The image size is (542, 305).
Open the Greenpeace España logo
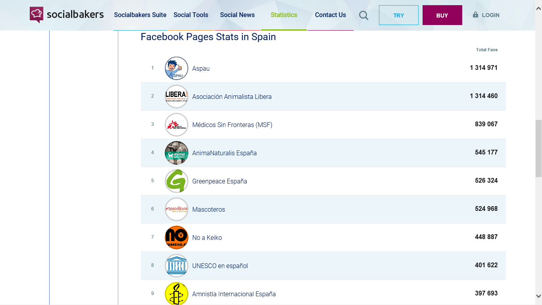pyautogui.click(x=177, y=181)
